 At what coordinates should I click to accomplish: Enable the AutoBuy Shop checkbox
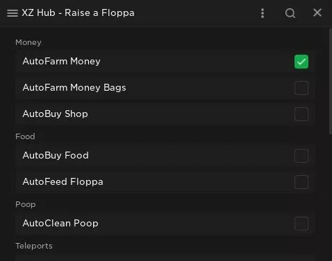click(301, 114)
